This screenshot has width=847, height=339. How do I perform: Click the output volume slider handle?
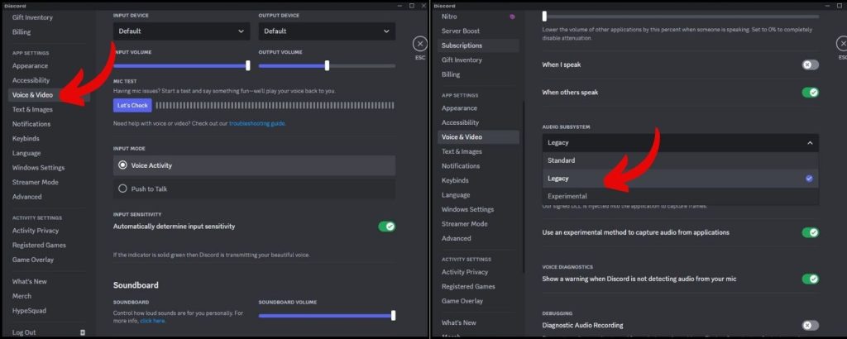point(327,65)
